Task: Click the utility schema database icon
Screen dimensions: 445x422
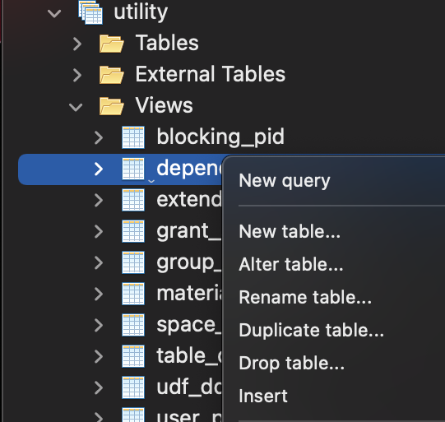Action: (x=90, y=12)
